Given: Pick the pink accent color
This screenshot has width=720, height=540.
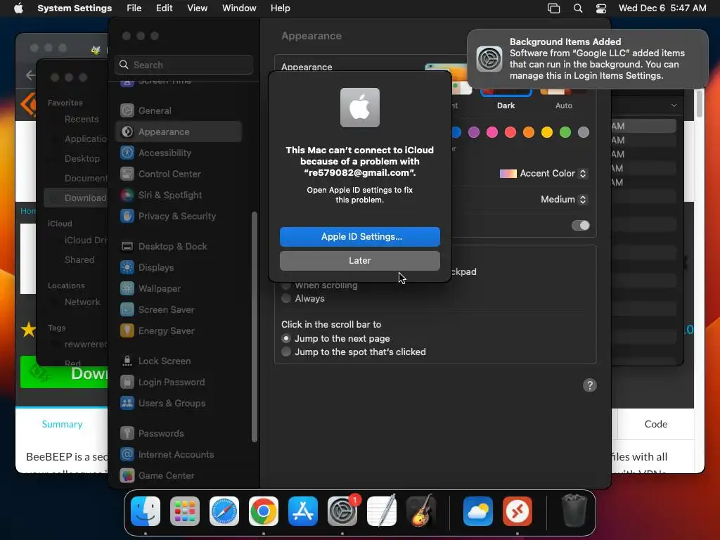Looking at the screenshot, I should (491, 132).
